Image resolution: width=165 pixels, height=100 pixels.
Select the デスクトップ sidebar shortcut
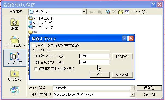tap(15, 58)
